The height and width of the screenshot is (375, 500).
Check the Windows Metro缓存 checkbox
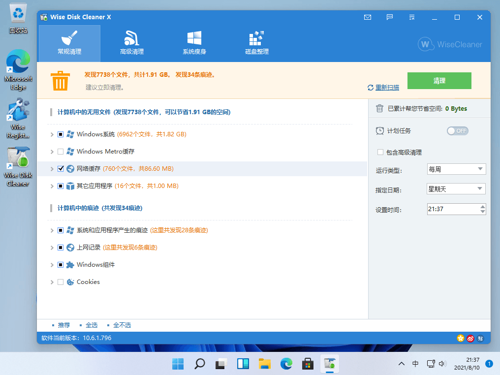[61, 152]
